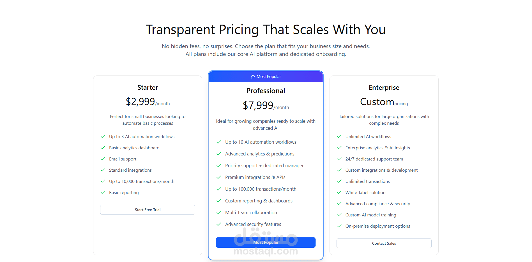Click checkmark next to On-premise deployment options
This screenshot has height=262, width=532.
pyautogui.click(x=339, y=226)
